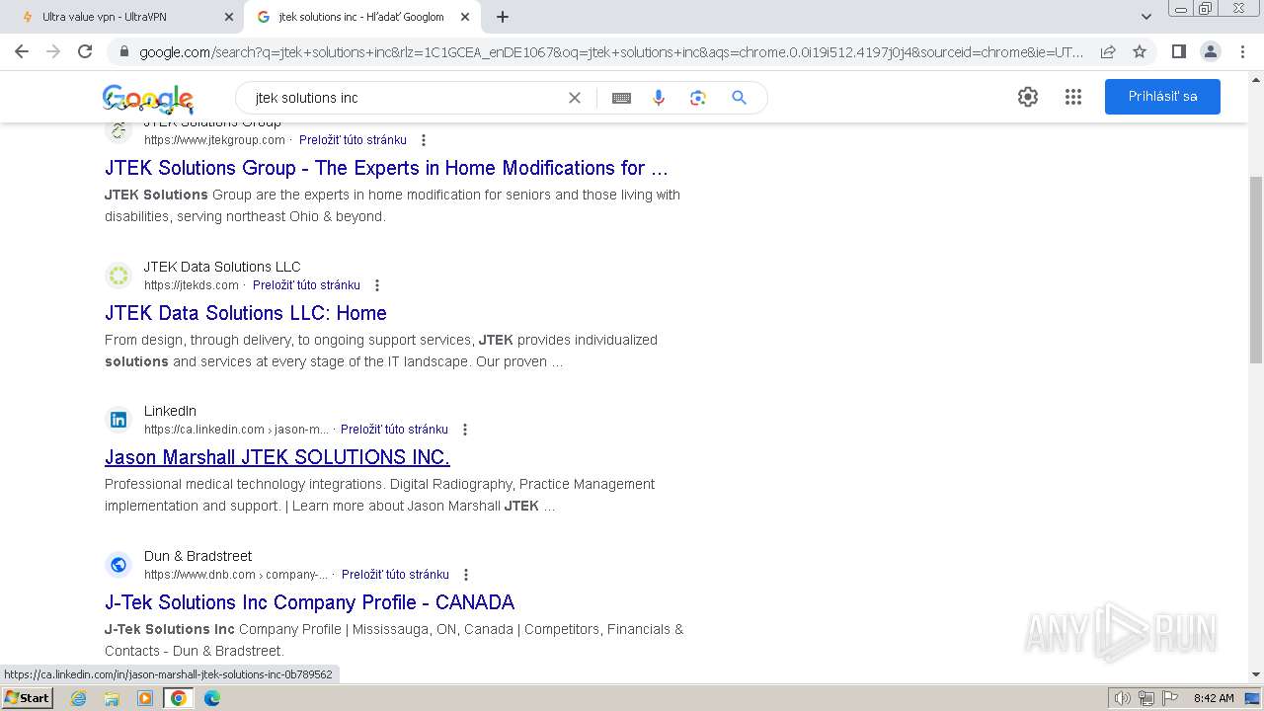This screenshot has height=711, width=1264.
Task: Search by image with Google Lens
Action: click(x=698, y=98)
